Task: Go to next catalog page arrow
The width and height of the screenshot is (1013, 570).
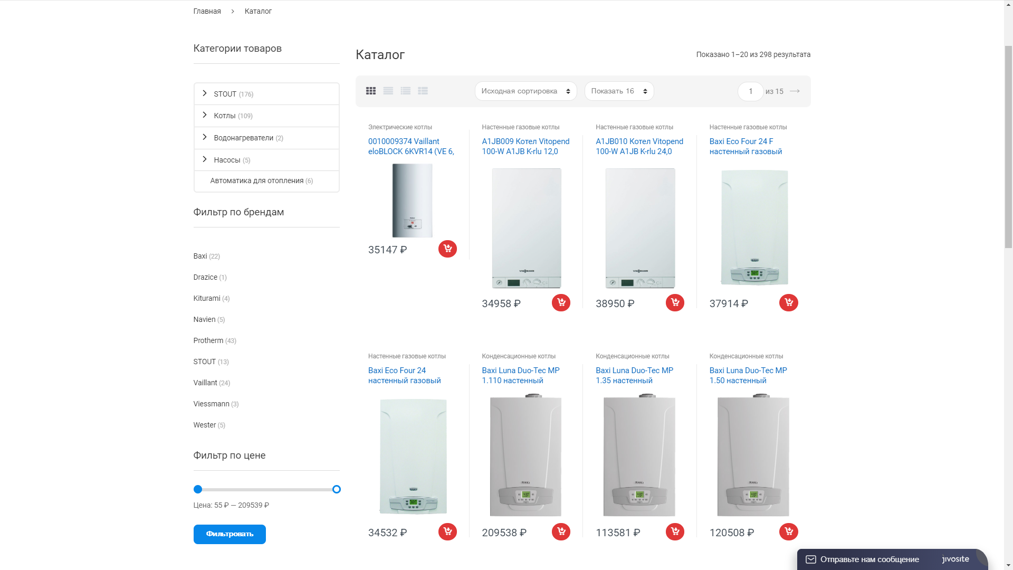Action: 795,91
